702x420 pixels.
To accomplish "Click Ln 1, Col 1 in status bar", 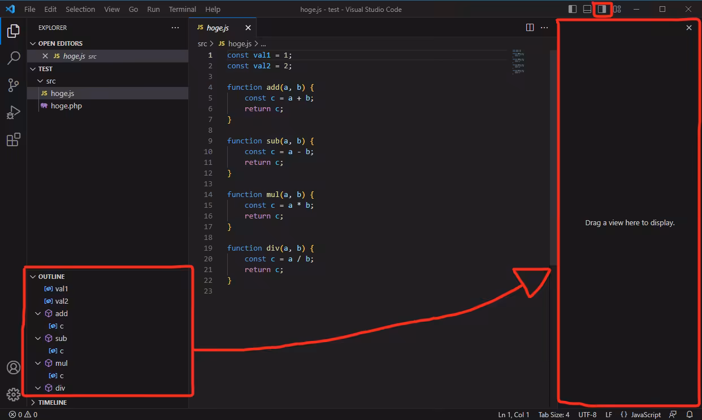I will click(x=514, y=414).
